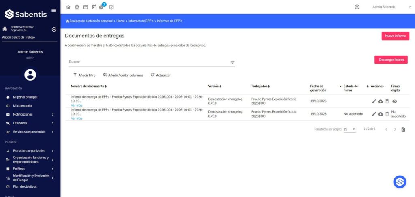The width and height of the screenshot is (415, 197).
Task: Click Nuevo informe button
Action: pyautogui.click(x=396, y=36)
